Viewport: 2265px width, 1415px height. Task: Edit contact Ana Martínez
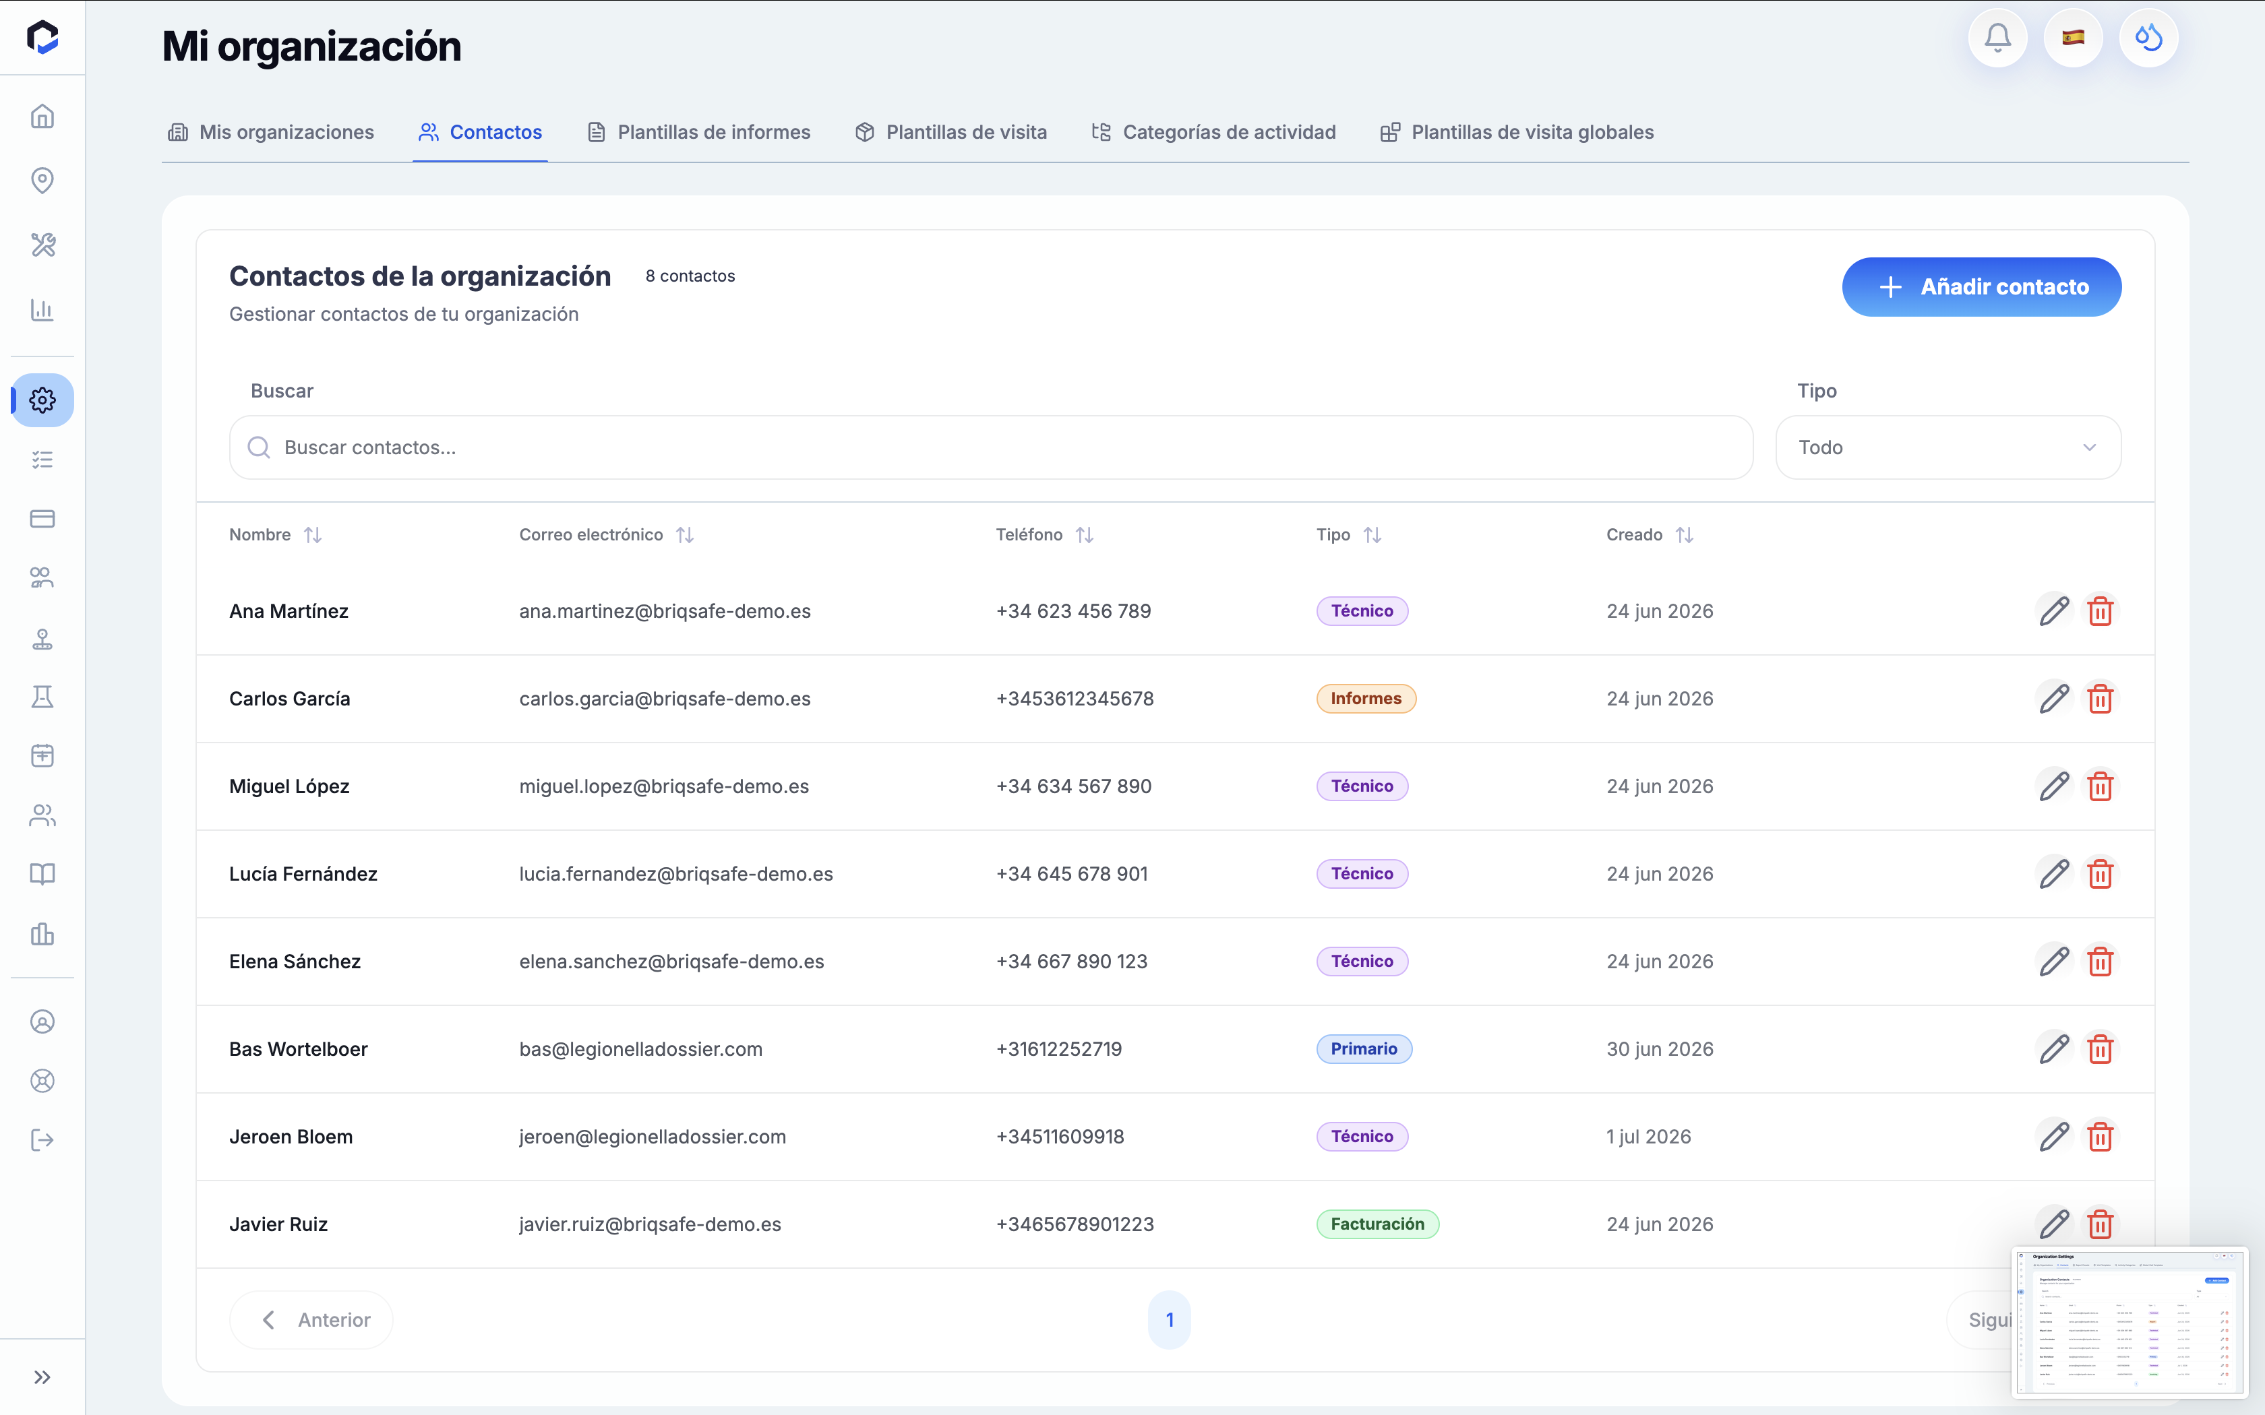pyautogui.click(x=2053, y=611)
